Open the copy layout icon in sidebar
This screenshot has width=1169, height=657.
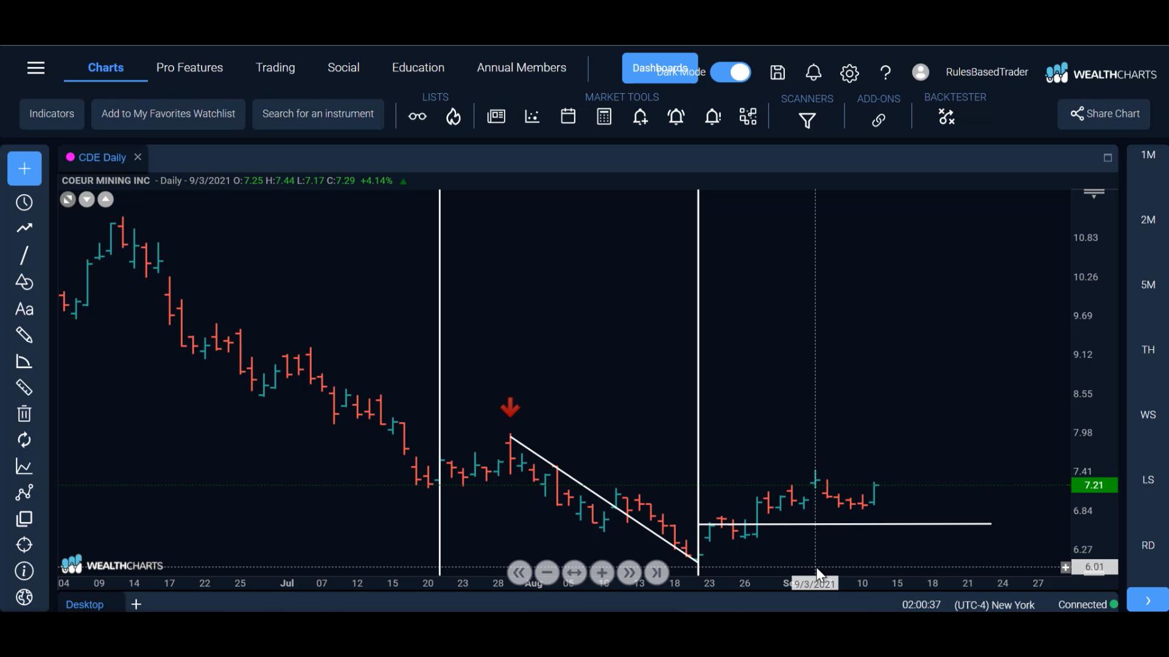(x=24, y=519)
